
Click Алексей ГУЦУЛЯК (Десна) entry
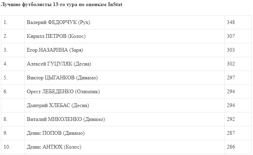pos(59,64)
